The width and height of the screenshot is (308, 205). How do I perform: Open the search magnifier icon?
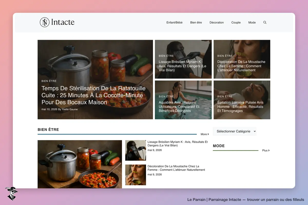coord(265,23)
